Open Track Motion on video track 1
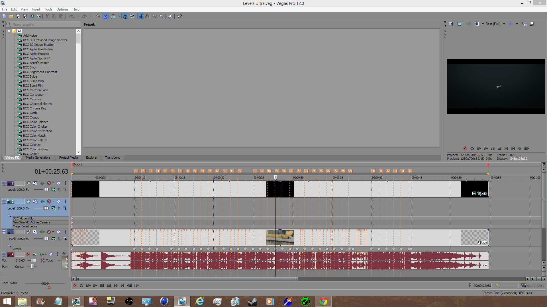This screenshot has width=547, height=307. pyautogui.click(x=35, y=183)
